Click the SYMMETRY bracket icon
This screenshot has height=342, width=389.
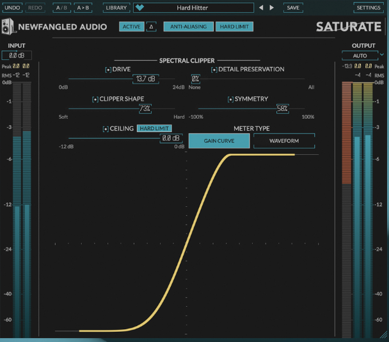[x=230, y=100]
